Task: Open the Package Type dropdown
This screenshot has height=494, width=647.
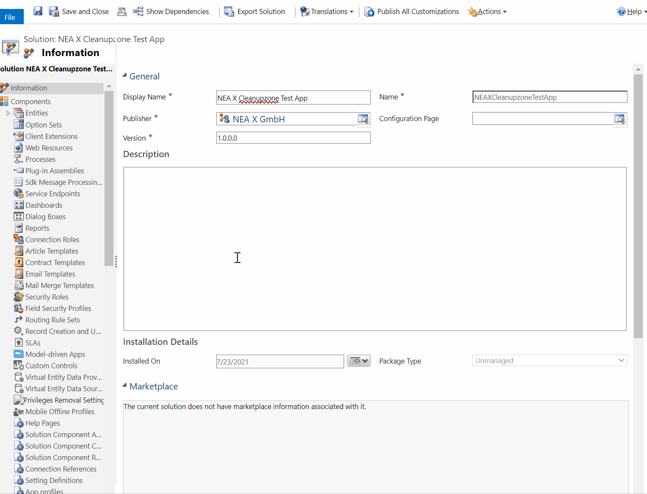Action: [549, 361]
